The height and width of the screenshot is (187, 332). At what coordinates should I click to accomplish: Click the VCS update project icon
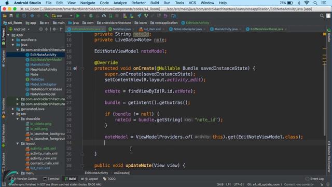coord(140,16)
